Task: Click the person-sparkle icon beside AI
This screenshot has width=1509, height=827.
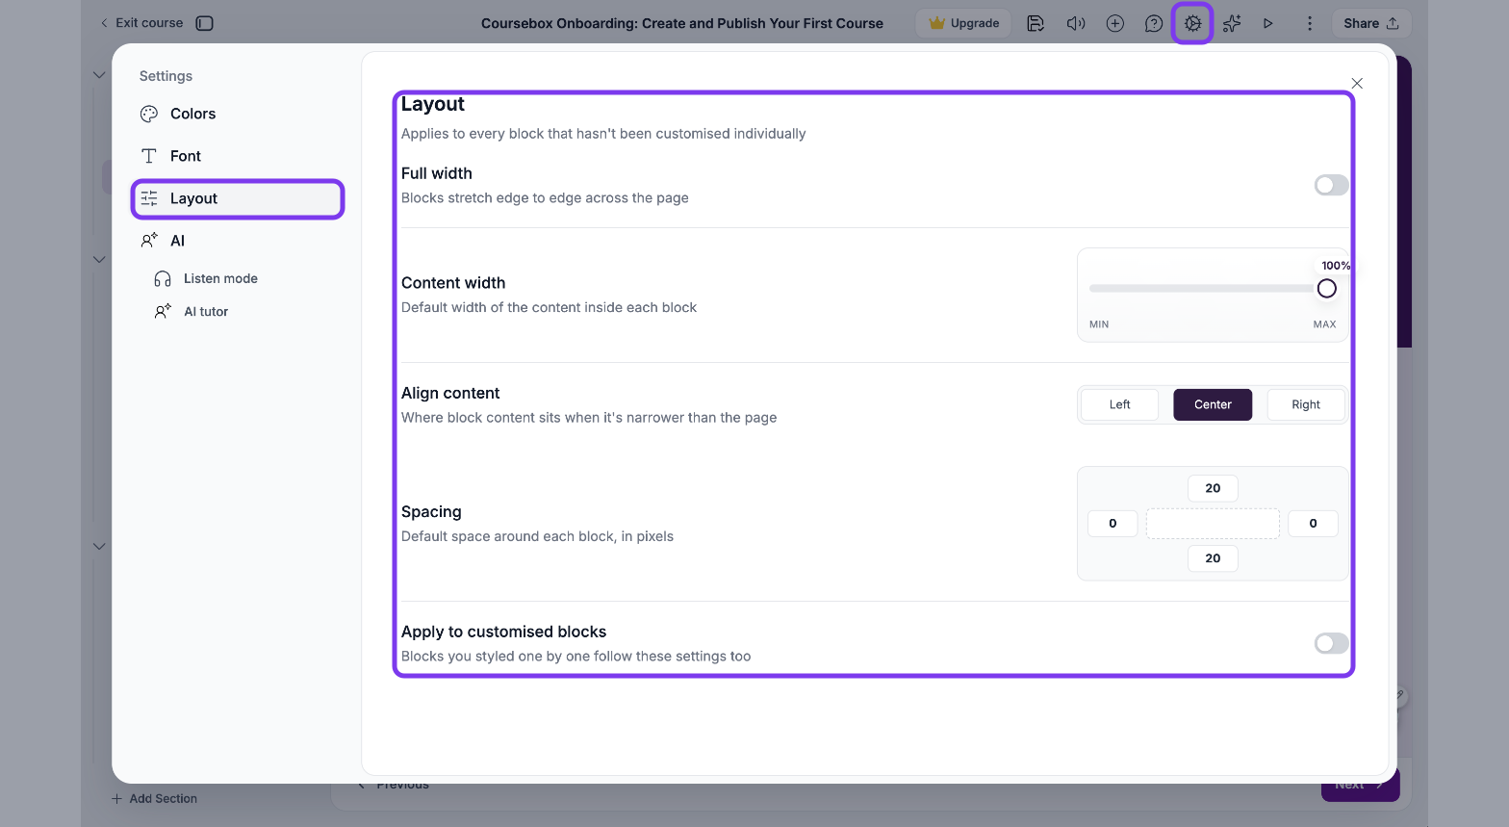Action: coord(149,241)
